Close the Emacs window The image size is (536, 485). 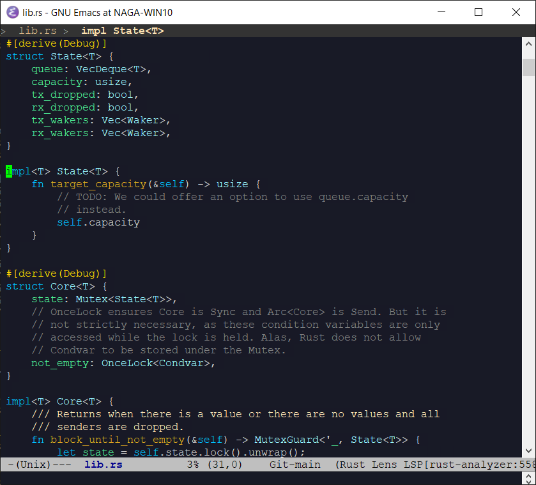(x=516, y=12)
